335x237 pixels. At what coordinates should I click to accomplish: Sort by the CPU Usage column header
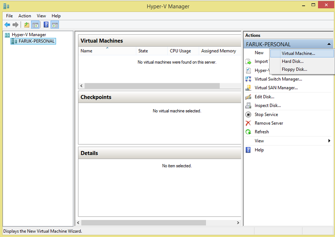(183, 51)
